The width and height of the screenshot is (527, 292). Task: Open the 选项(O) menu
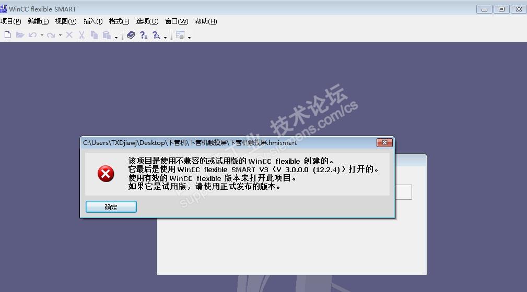[147, 21]
